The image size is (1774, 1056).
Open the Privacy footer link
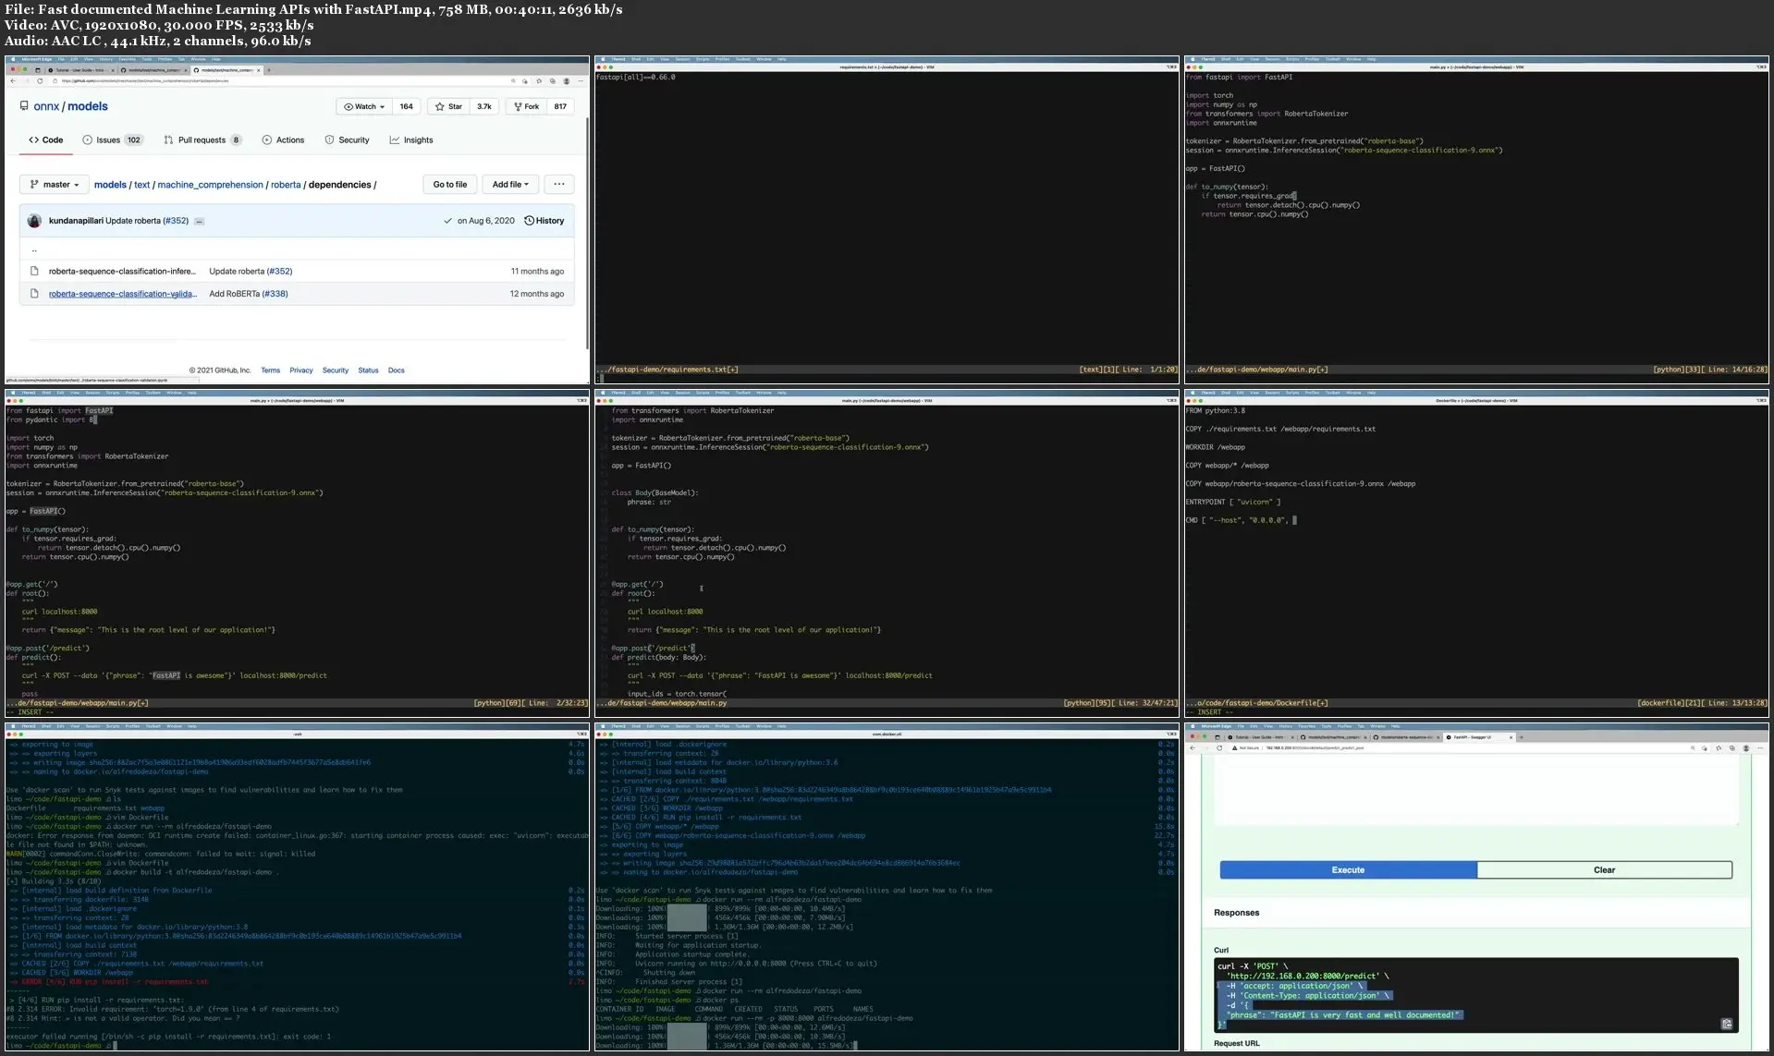tap(301, 370)
